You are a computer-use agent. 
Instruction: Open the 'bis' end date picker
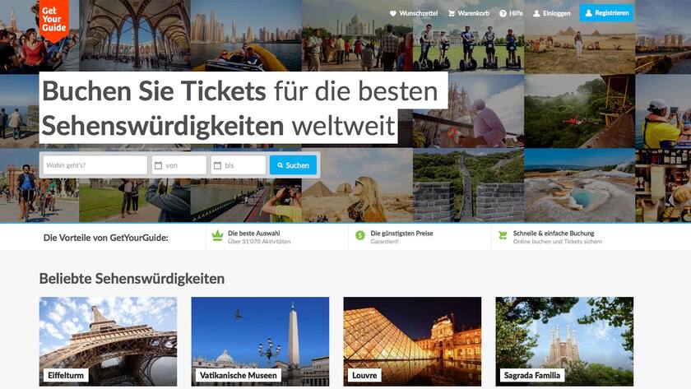(x=238, y=165)
